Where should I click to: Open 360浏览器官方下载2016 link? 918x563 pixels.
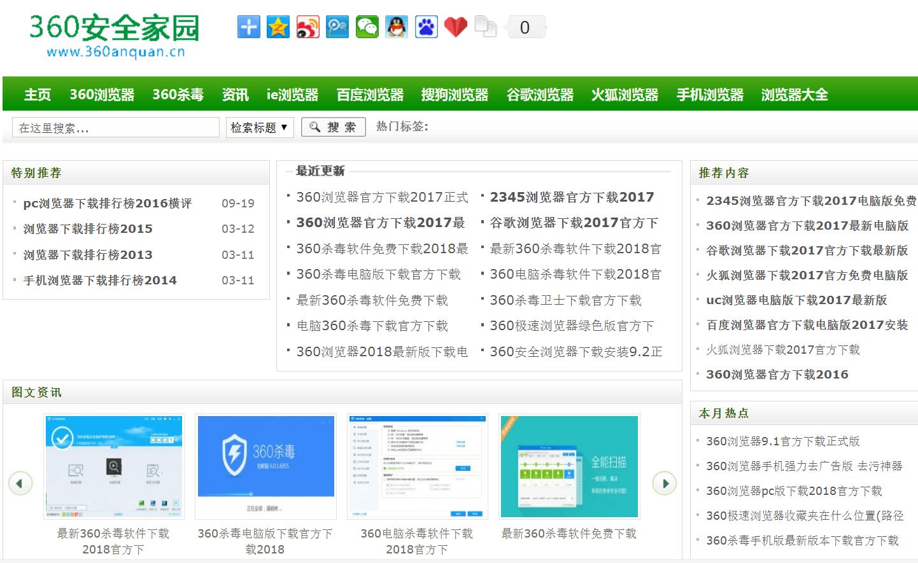(777, 375)
